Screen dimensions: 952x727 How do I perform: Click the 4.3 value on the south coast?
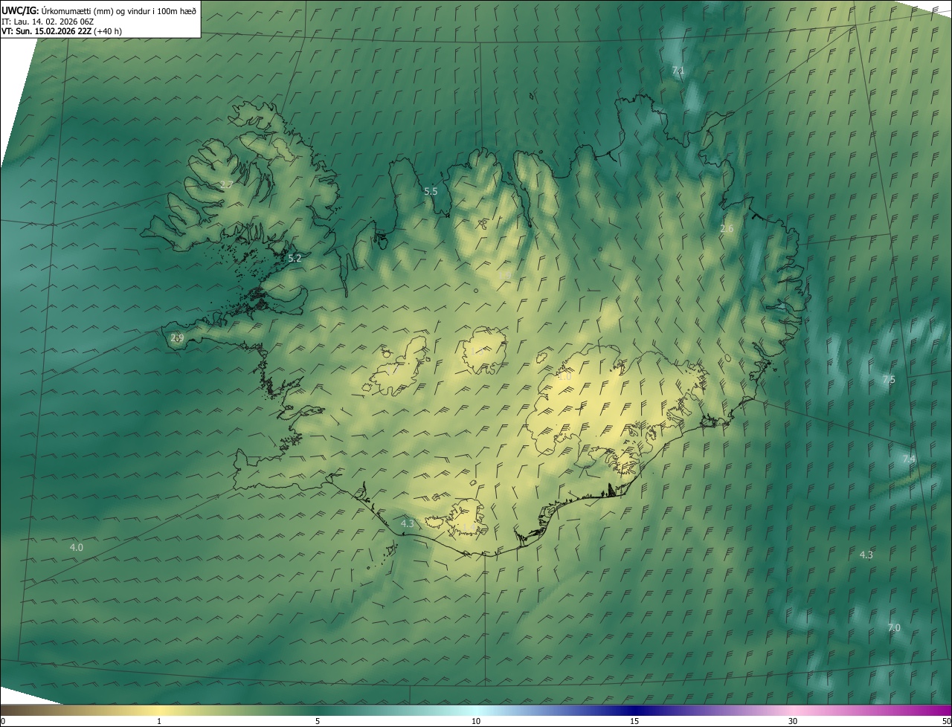tap(407, 524)
